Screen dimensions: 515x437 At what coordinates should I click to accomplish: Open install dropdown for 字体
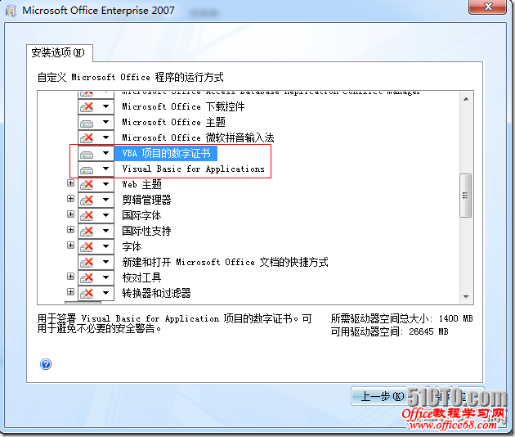[105, 246]
